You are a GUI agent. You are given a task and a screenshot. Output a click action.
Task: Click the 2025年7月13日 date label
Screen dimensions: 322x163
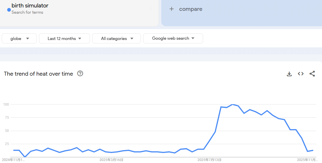pyautogui.click(x=209, y=160)
